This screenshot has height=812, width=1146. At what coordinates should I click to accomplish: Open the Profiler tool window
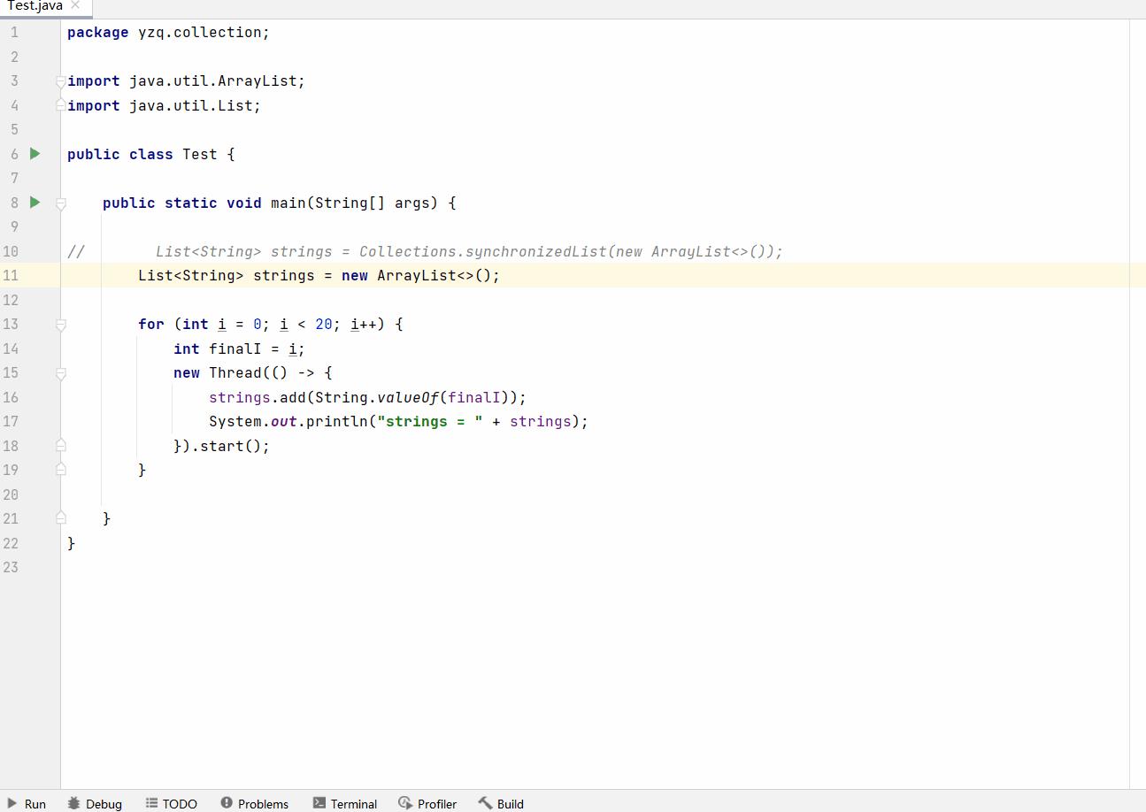428,803
